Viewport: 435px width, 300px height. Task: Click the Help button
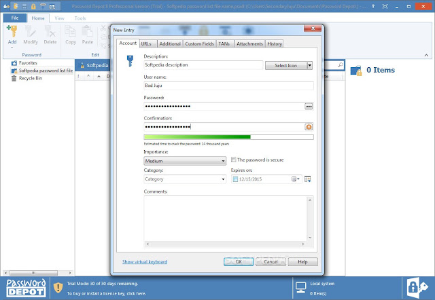click(302, 261)
